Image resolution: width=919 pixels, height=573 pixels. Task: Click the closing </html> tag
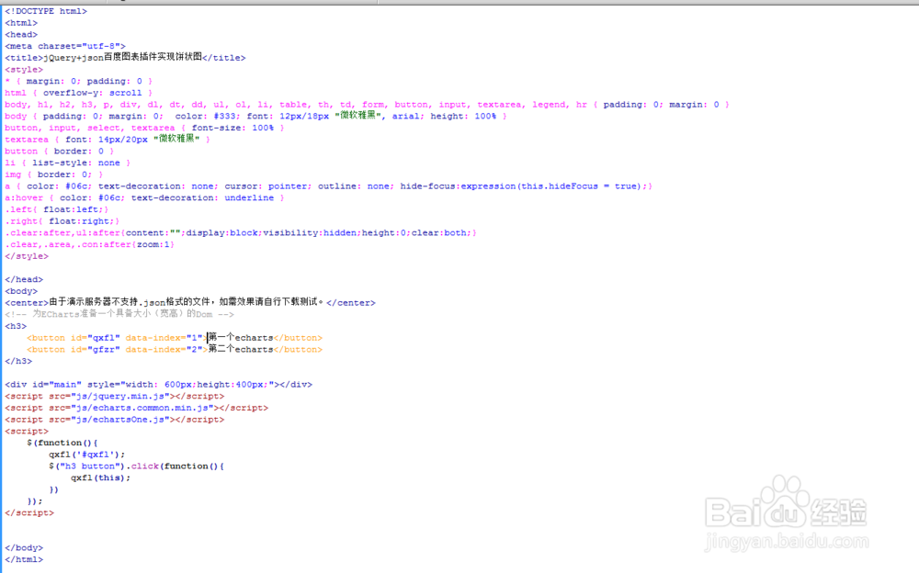click(x=24, y=559)
